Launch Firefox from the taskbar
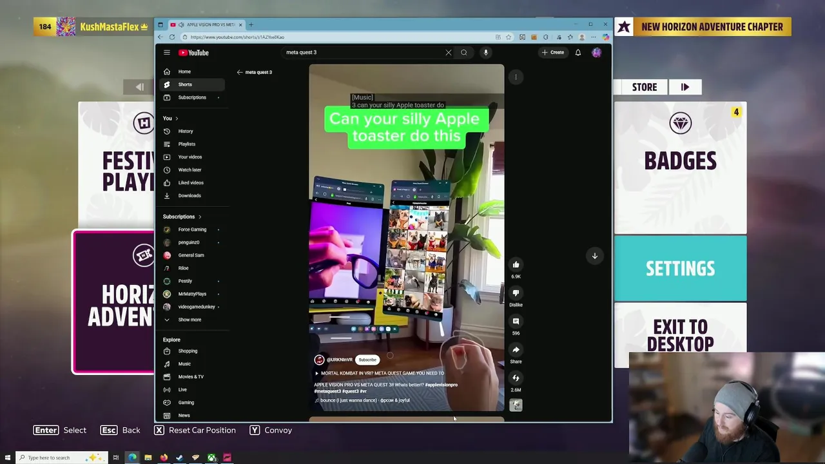Screen dimensions: 825x464 coord(164,458)
